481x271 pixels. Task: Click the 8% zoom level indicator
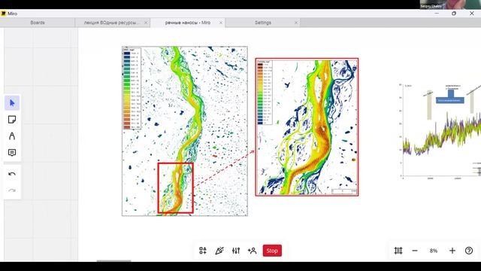coord(434,251)
